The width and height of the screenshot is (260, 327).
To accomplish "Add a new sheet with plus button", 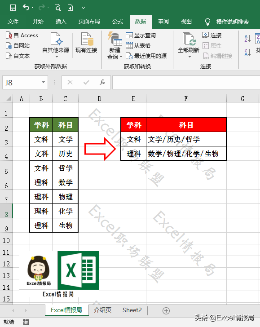I will [x=166, y=311].
